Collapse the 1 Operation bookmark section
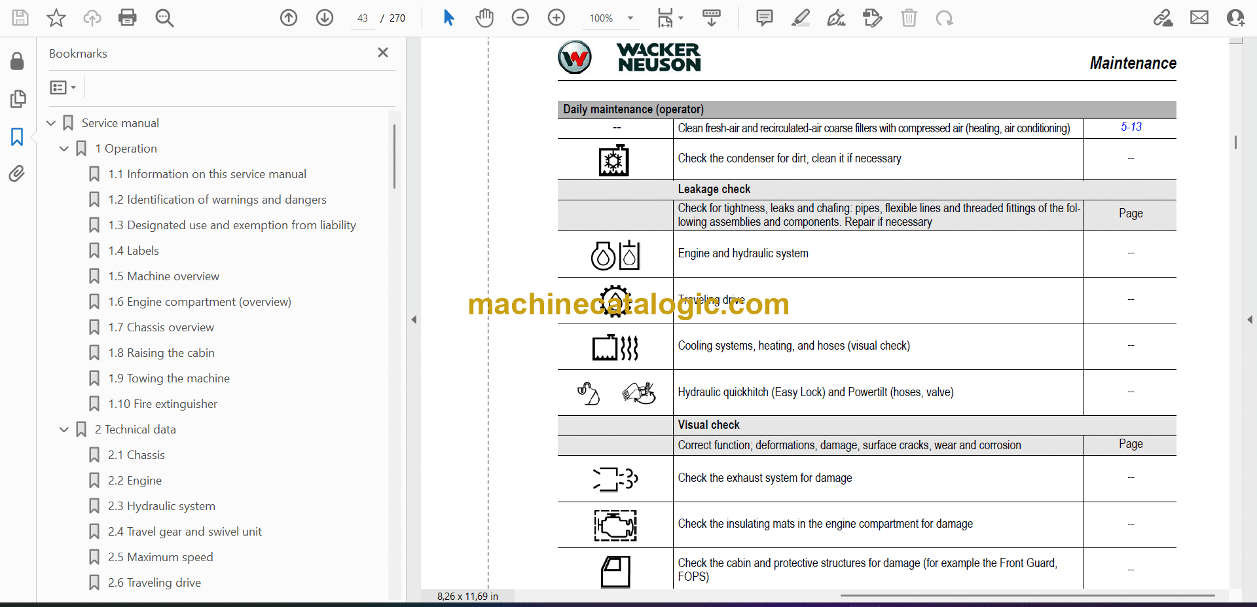1257x607 pixels. (64, 149)
